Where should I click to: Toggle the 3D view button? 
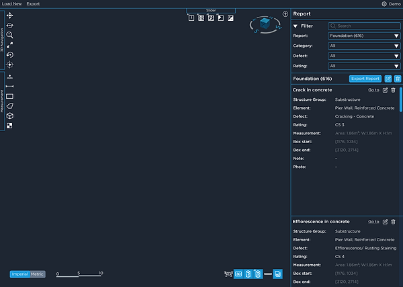click(238, 274)
